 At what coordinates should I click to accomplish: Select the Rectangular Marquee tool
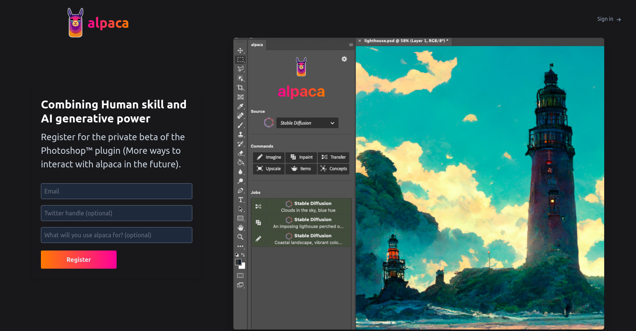click(240, 60)
